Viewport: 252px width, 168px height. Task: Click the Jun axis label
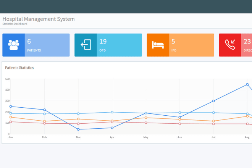coord(180,137)
